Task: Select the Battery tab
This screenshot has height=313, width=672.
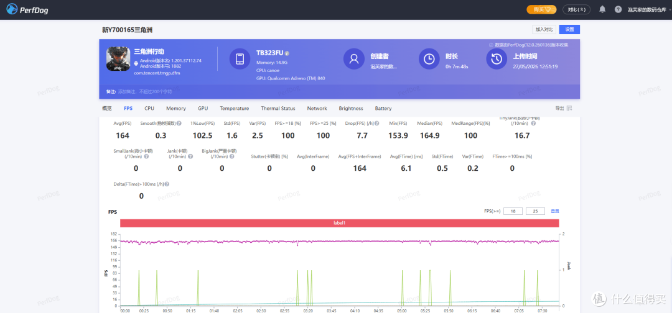Action: [383, 109]
